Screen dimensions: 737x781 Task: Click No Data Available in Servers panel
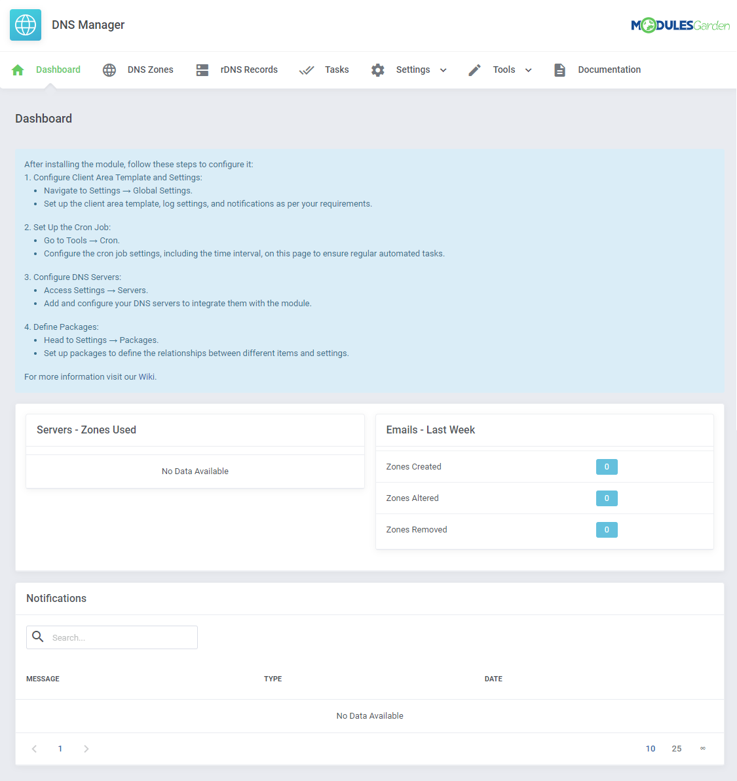pyautogui.click(x=195, y=471)
